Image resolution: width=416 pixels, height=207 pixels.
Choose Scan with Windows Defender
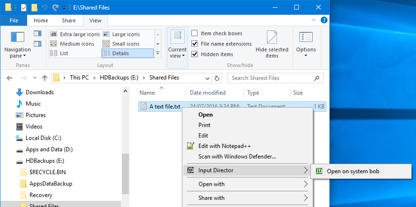tap(248, 157)
